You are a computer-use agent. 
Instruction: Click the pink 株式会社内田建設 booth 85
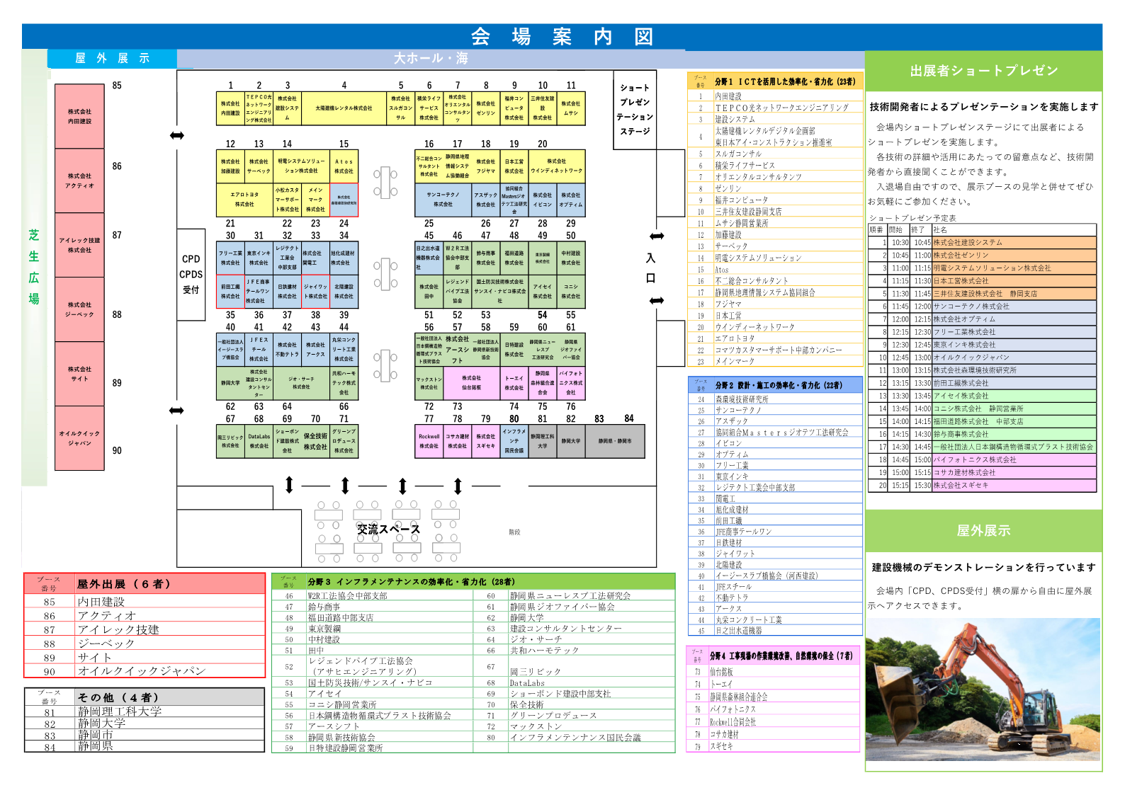[79, 116]
